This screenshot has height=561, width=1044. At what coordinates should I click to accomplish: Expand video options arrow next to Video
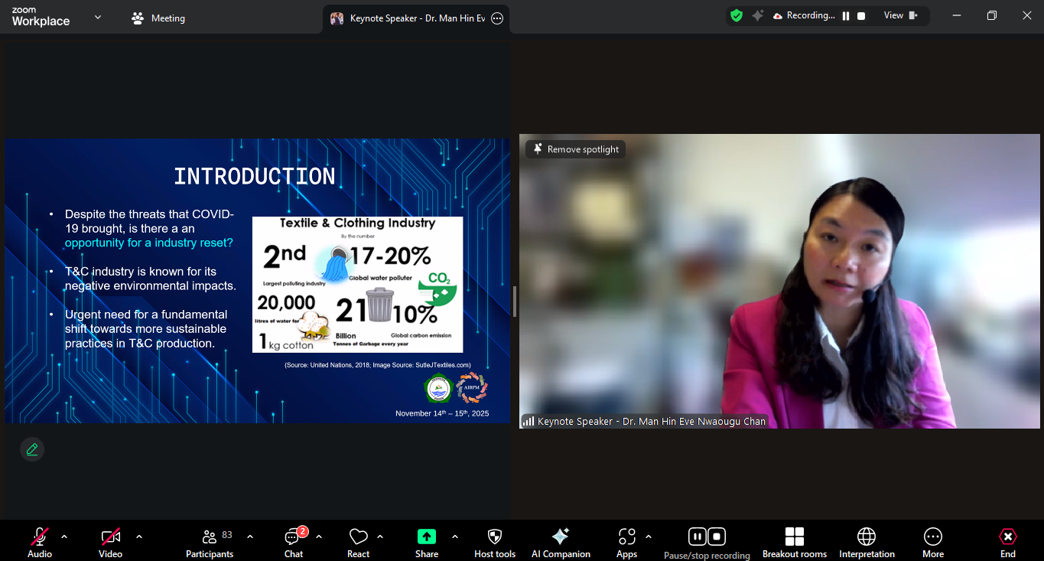coord(139,537)
